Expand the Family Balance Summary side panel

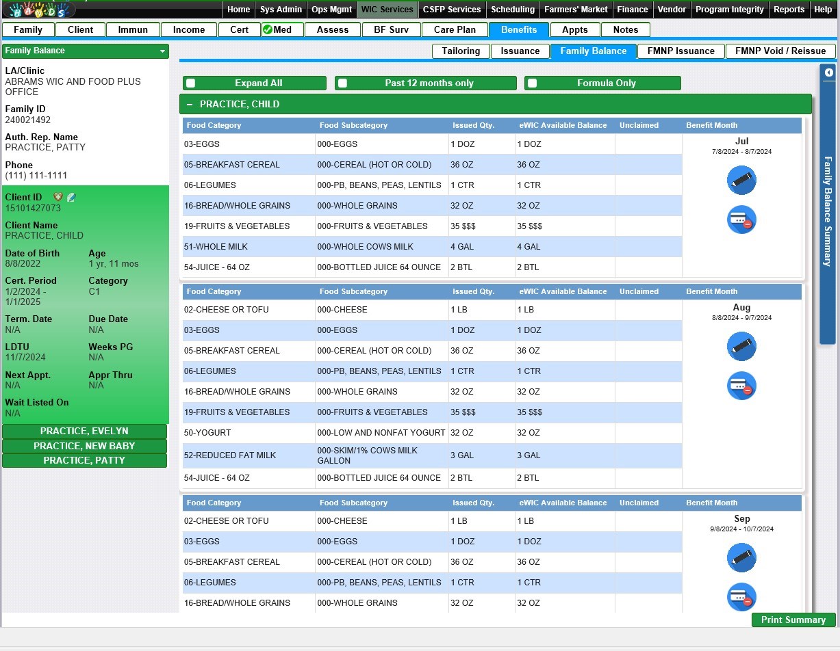click(x=828, y=72)
